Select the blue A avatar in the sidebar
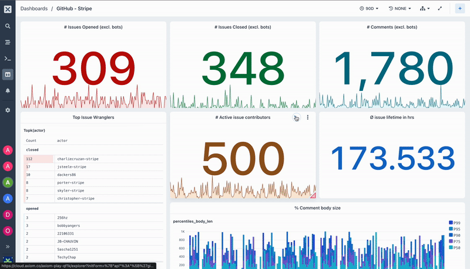Screen dimensions: 470x269 (8, 199)
